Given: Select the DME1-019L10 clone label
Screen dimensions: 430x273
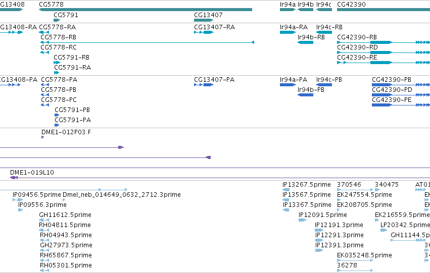Looking at the screenshot, I should pyautogui.click(x=32, y=173).
